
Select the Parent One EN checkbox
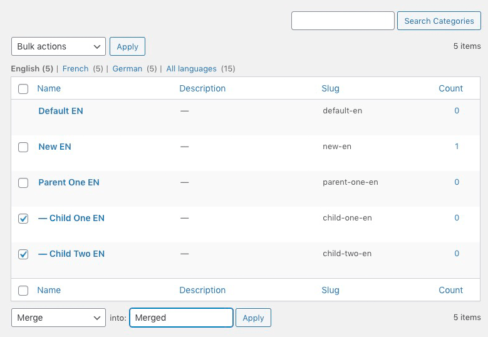[x=23, y=183]
